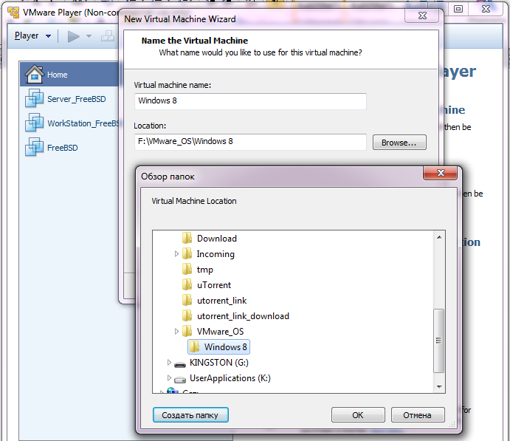Close the Обзор папок dialog

click(441, 173)
